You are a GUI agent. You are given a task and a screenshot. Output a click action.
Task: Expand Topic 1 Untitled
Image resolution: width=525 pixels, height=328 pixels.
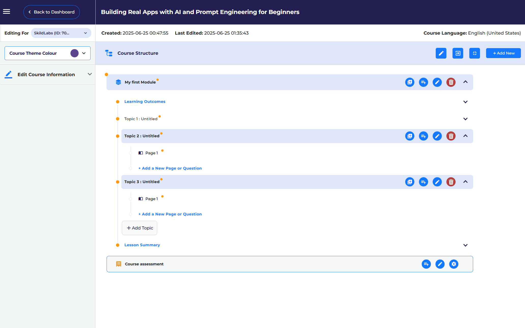click(465, 119)
